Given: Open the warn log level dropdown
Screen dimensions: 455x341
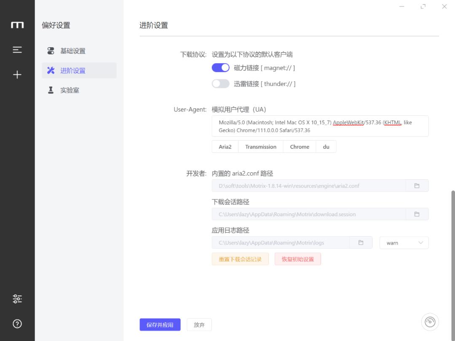Looking at the screenshot, I should (404, 242).
